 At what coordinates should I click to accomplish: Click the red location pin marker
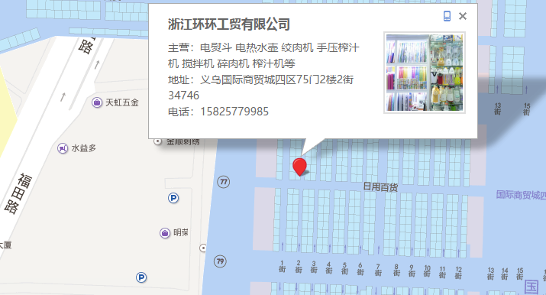pyautogui.click(x=299, y=167)
